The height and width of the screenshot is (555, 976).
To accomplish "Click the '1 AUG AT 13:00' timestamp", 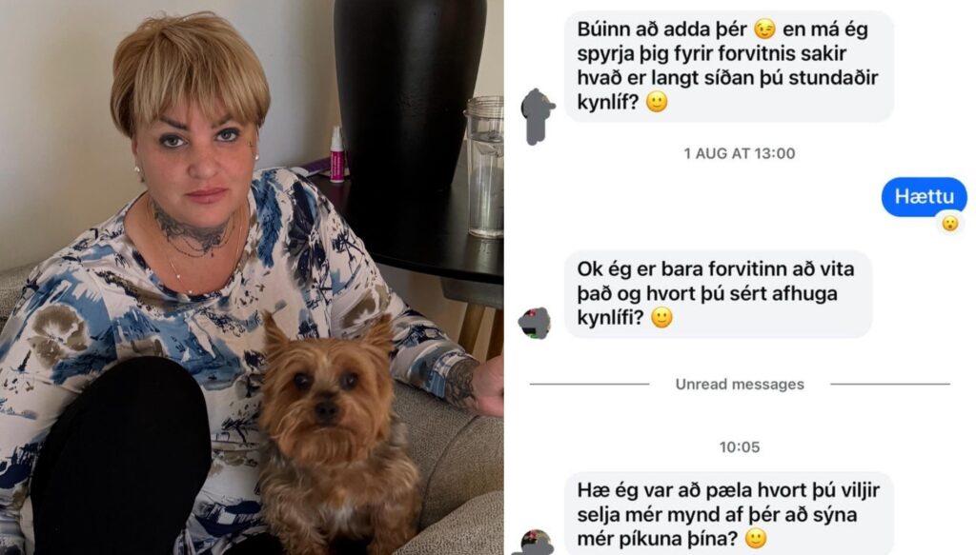I will pyautogui.click(x=740, y=153).
